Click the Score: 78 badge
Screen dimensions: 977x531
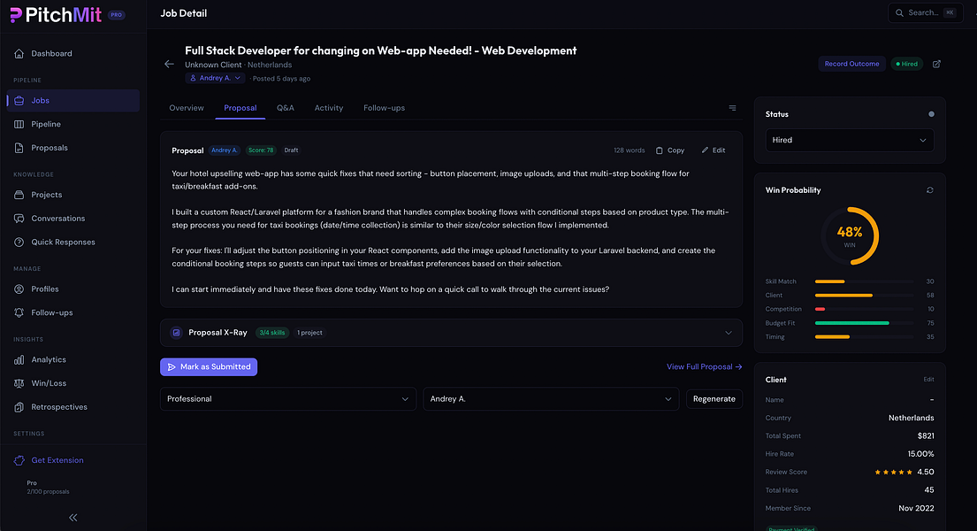coord(261,150)
